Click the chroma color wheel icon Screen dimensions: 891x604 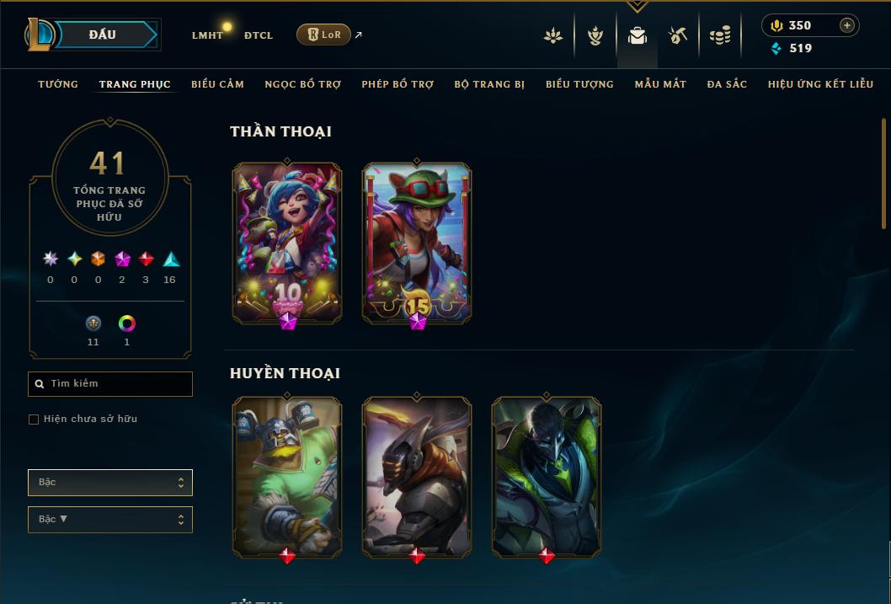[x=126, y=323]
